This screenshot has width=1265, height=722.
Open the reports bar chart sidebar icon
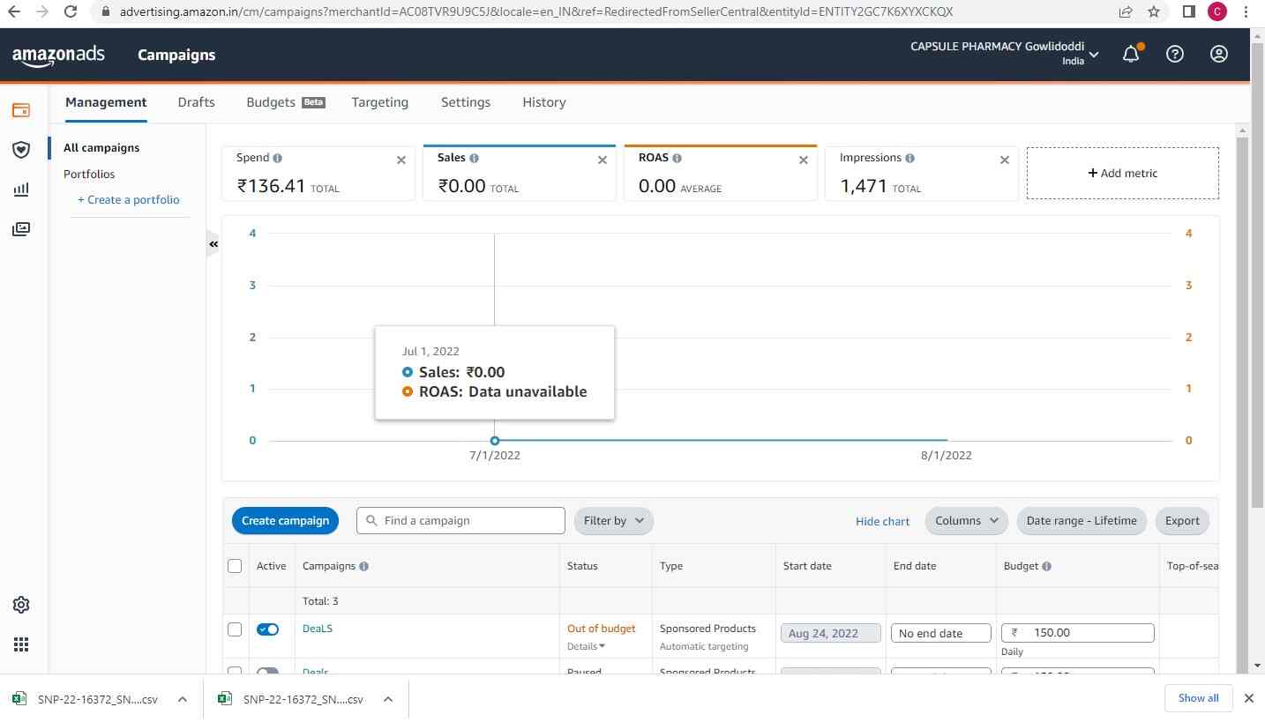tap(21, 190)
